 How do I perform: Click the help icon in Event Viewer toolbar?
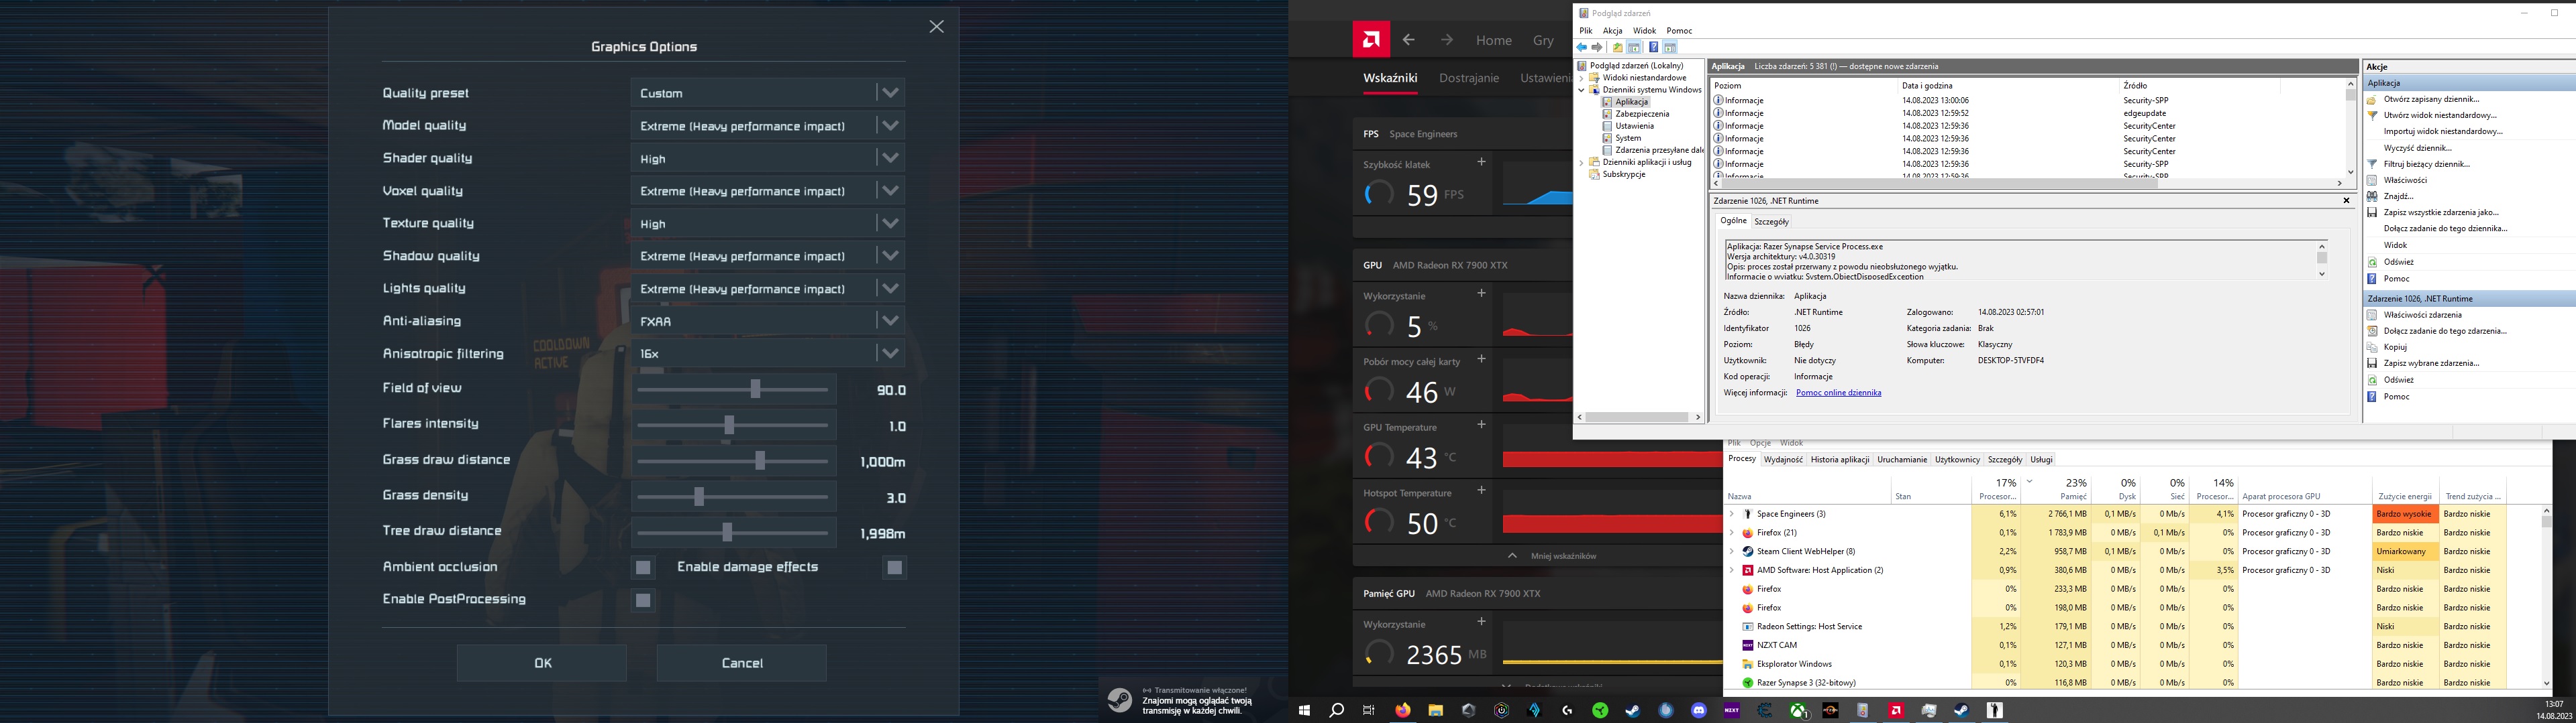(1653, 47)
